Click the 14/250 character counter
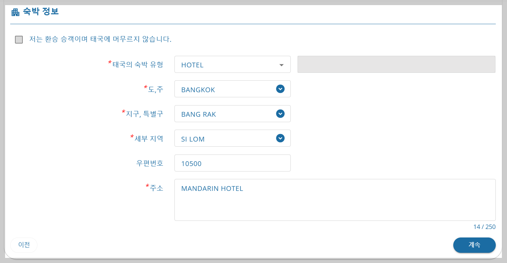507x263 pixels. click(484, 227)
